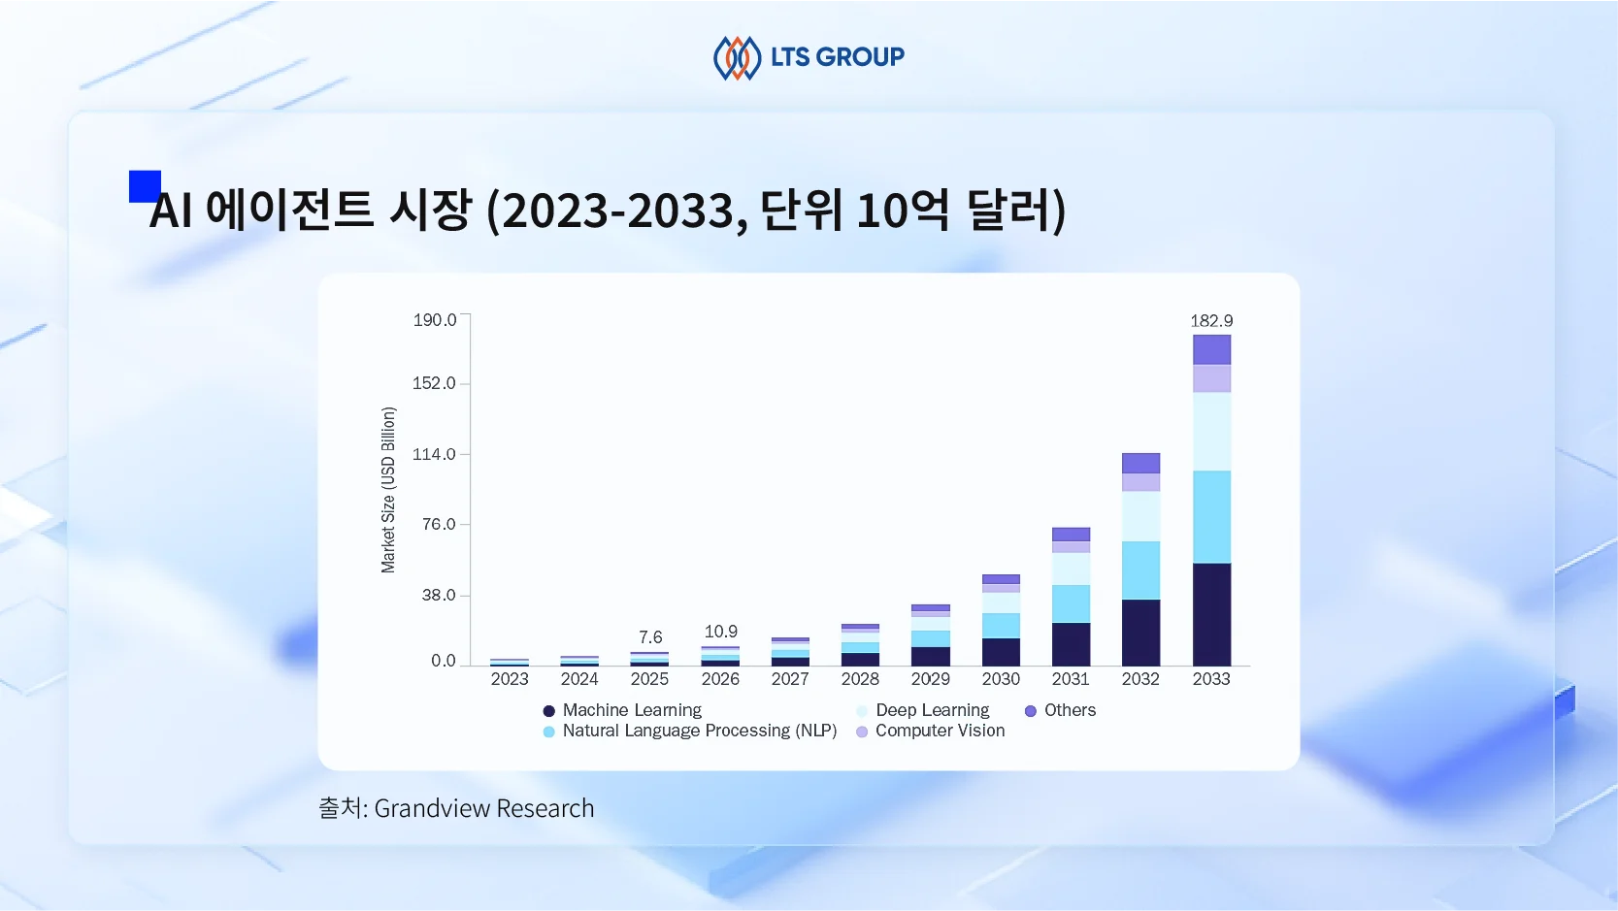This screenshot has width=1618, height=911.
Task: Click the 2030 x-axis label
Action: 1001,679
